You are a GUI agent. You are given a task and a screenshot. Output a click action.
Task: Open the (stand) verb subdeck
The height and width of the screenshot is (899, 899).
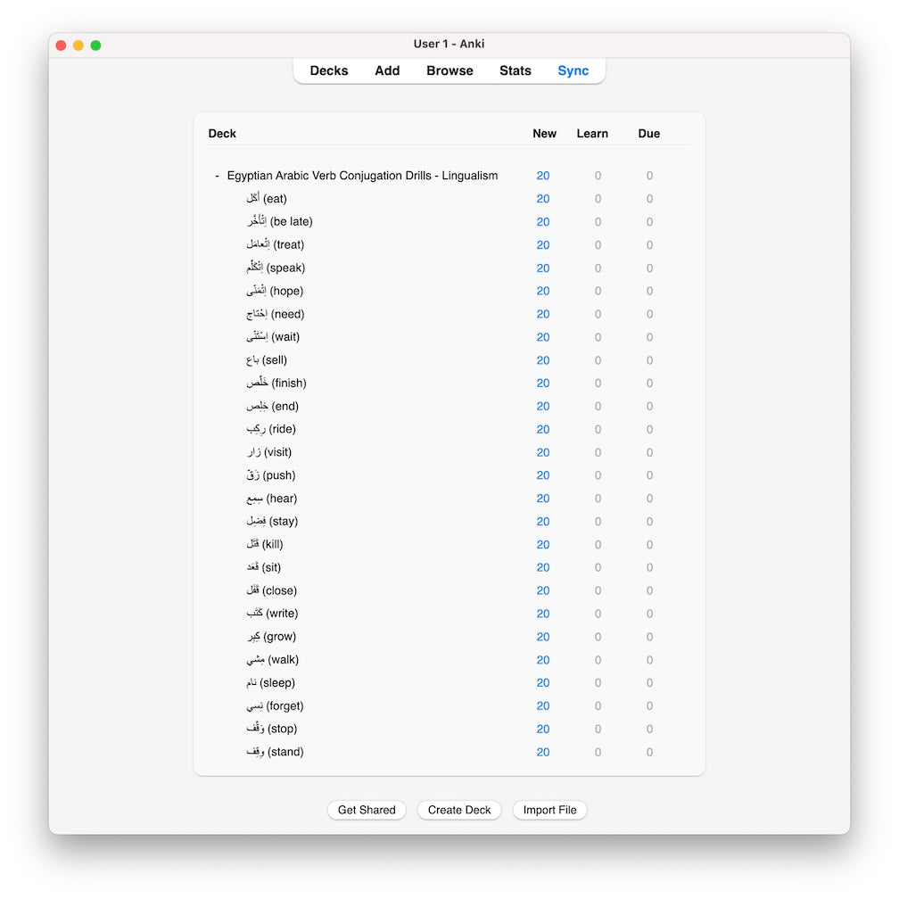point(275,752)
